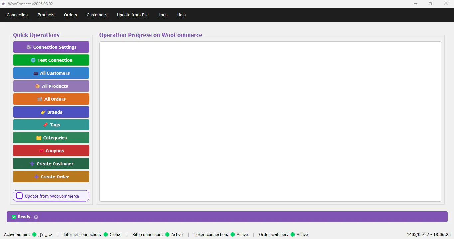Click the cart icon on All Orders
Viewport: 454px width, 239px height.
point(40,99)
